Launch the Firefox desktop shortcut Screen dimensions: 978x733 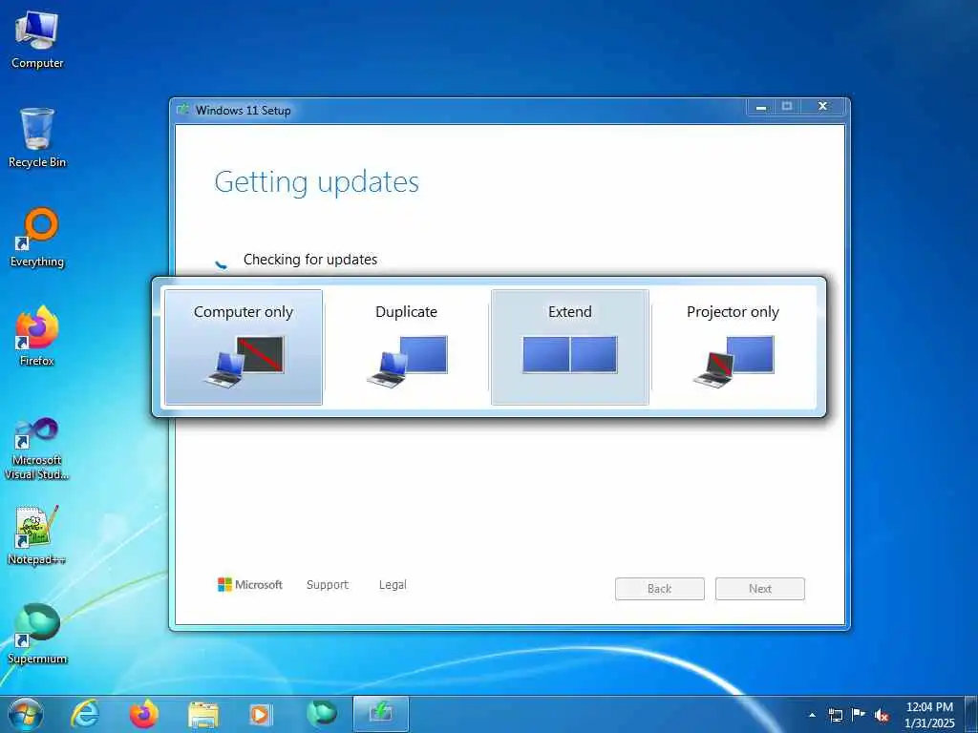pyautogui.click(x=37, y=337)
